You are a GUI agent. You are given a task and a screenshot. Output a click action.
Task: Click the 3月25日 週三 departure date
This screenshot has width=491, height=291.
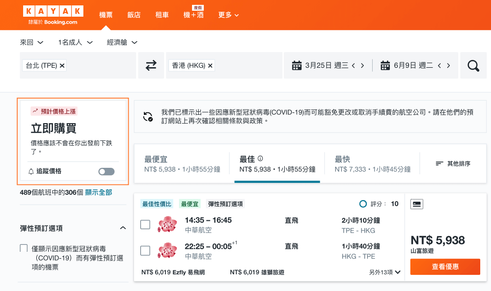point(327,65)
